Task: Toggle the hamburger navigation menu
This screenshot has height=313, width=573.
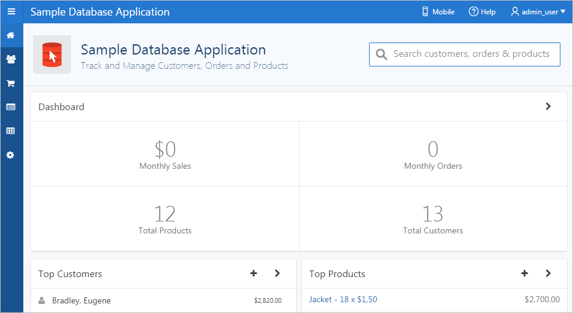Action: pyautogui.click(x=11, y=11)
